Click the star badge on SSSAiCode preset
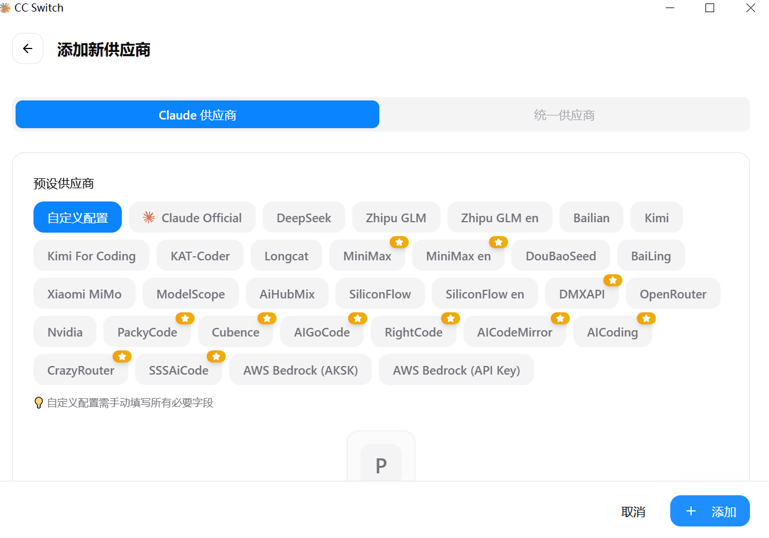769x538 pixels. tap(216, 356)
